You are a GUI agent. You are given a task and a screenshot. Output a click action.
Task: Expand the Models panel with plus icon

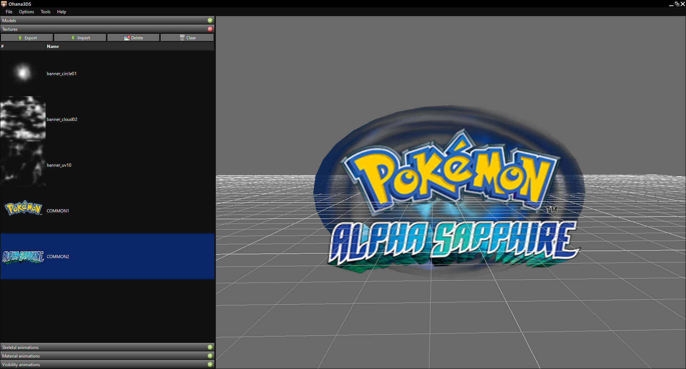tap(210, 20)
